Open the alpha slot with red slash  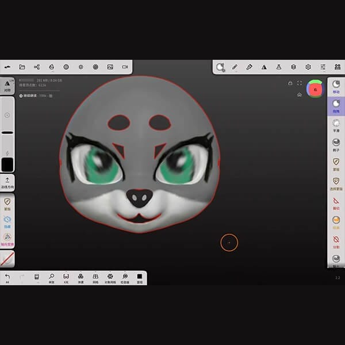tap(7, 259)
